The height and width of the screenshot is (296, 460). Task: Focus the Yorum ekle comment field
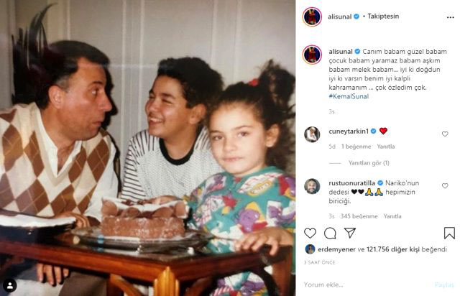pos(367,285)
